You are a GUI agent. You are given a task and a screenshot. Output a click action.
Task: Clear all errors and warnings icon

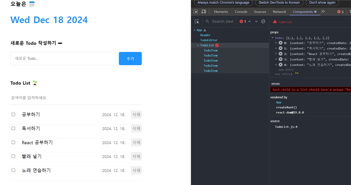(263, 21)
